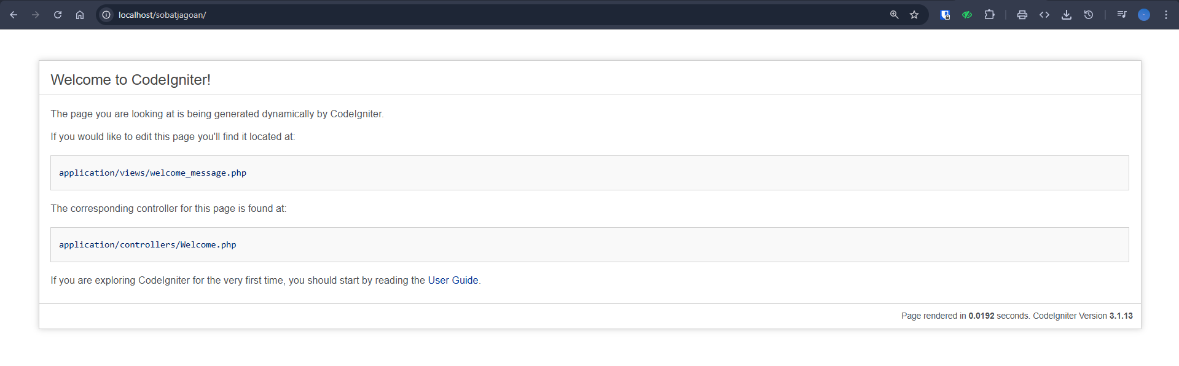Open the blue profile avatar
This screenshot has height=366, width=1179.
[1144, 15]
